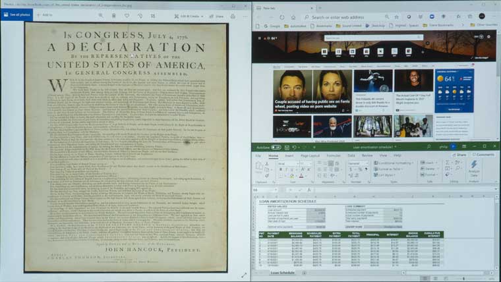Click the Declaration of Independence image
501x282 pixels.
(126, 147)
